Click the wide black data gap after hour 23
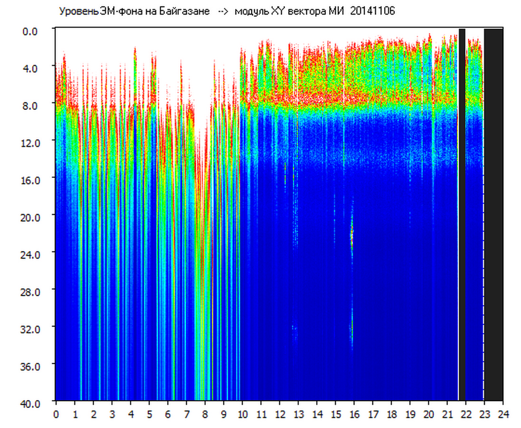This screenshot has width=521, height=428. (x=493, y=214)
